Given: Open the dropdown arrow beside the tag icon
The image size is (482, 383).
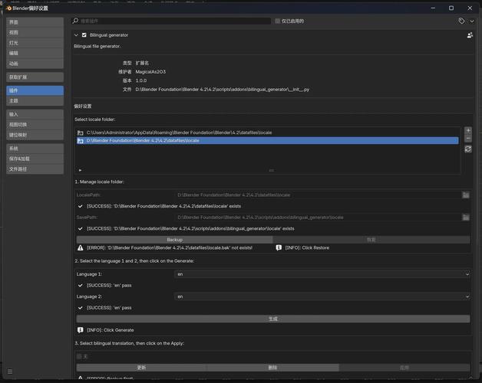Looking at the screenshot, I should tap(472, 21).
